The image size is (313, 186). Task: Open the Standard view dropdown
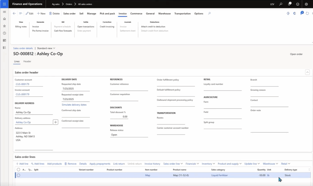(46, 48)
